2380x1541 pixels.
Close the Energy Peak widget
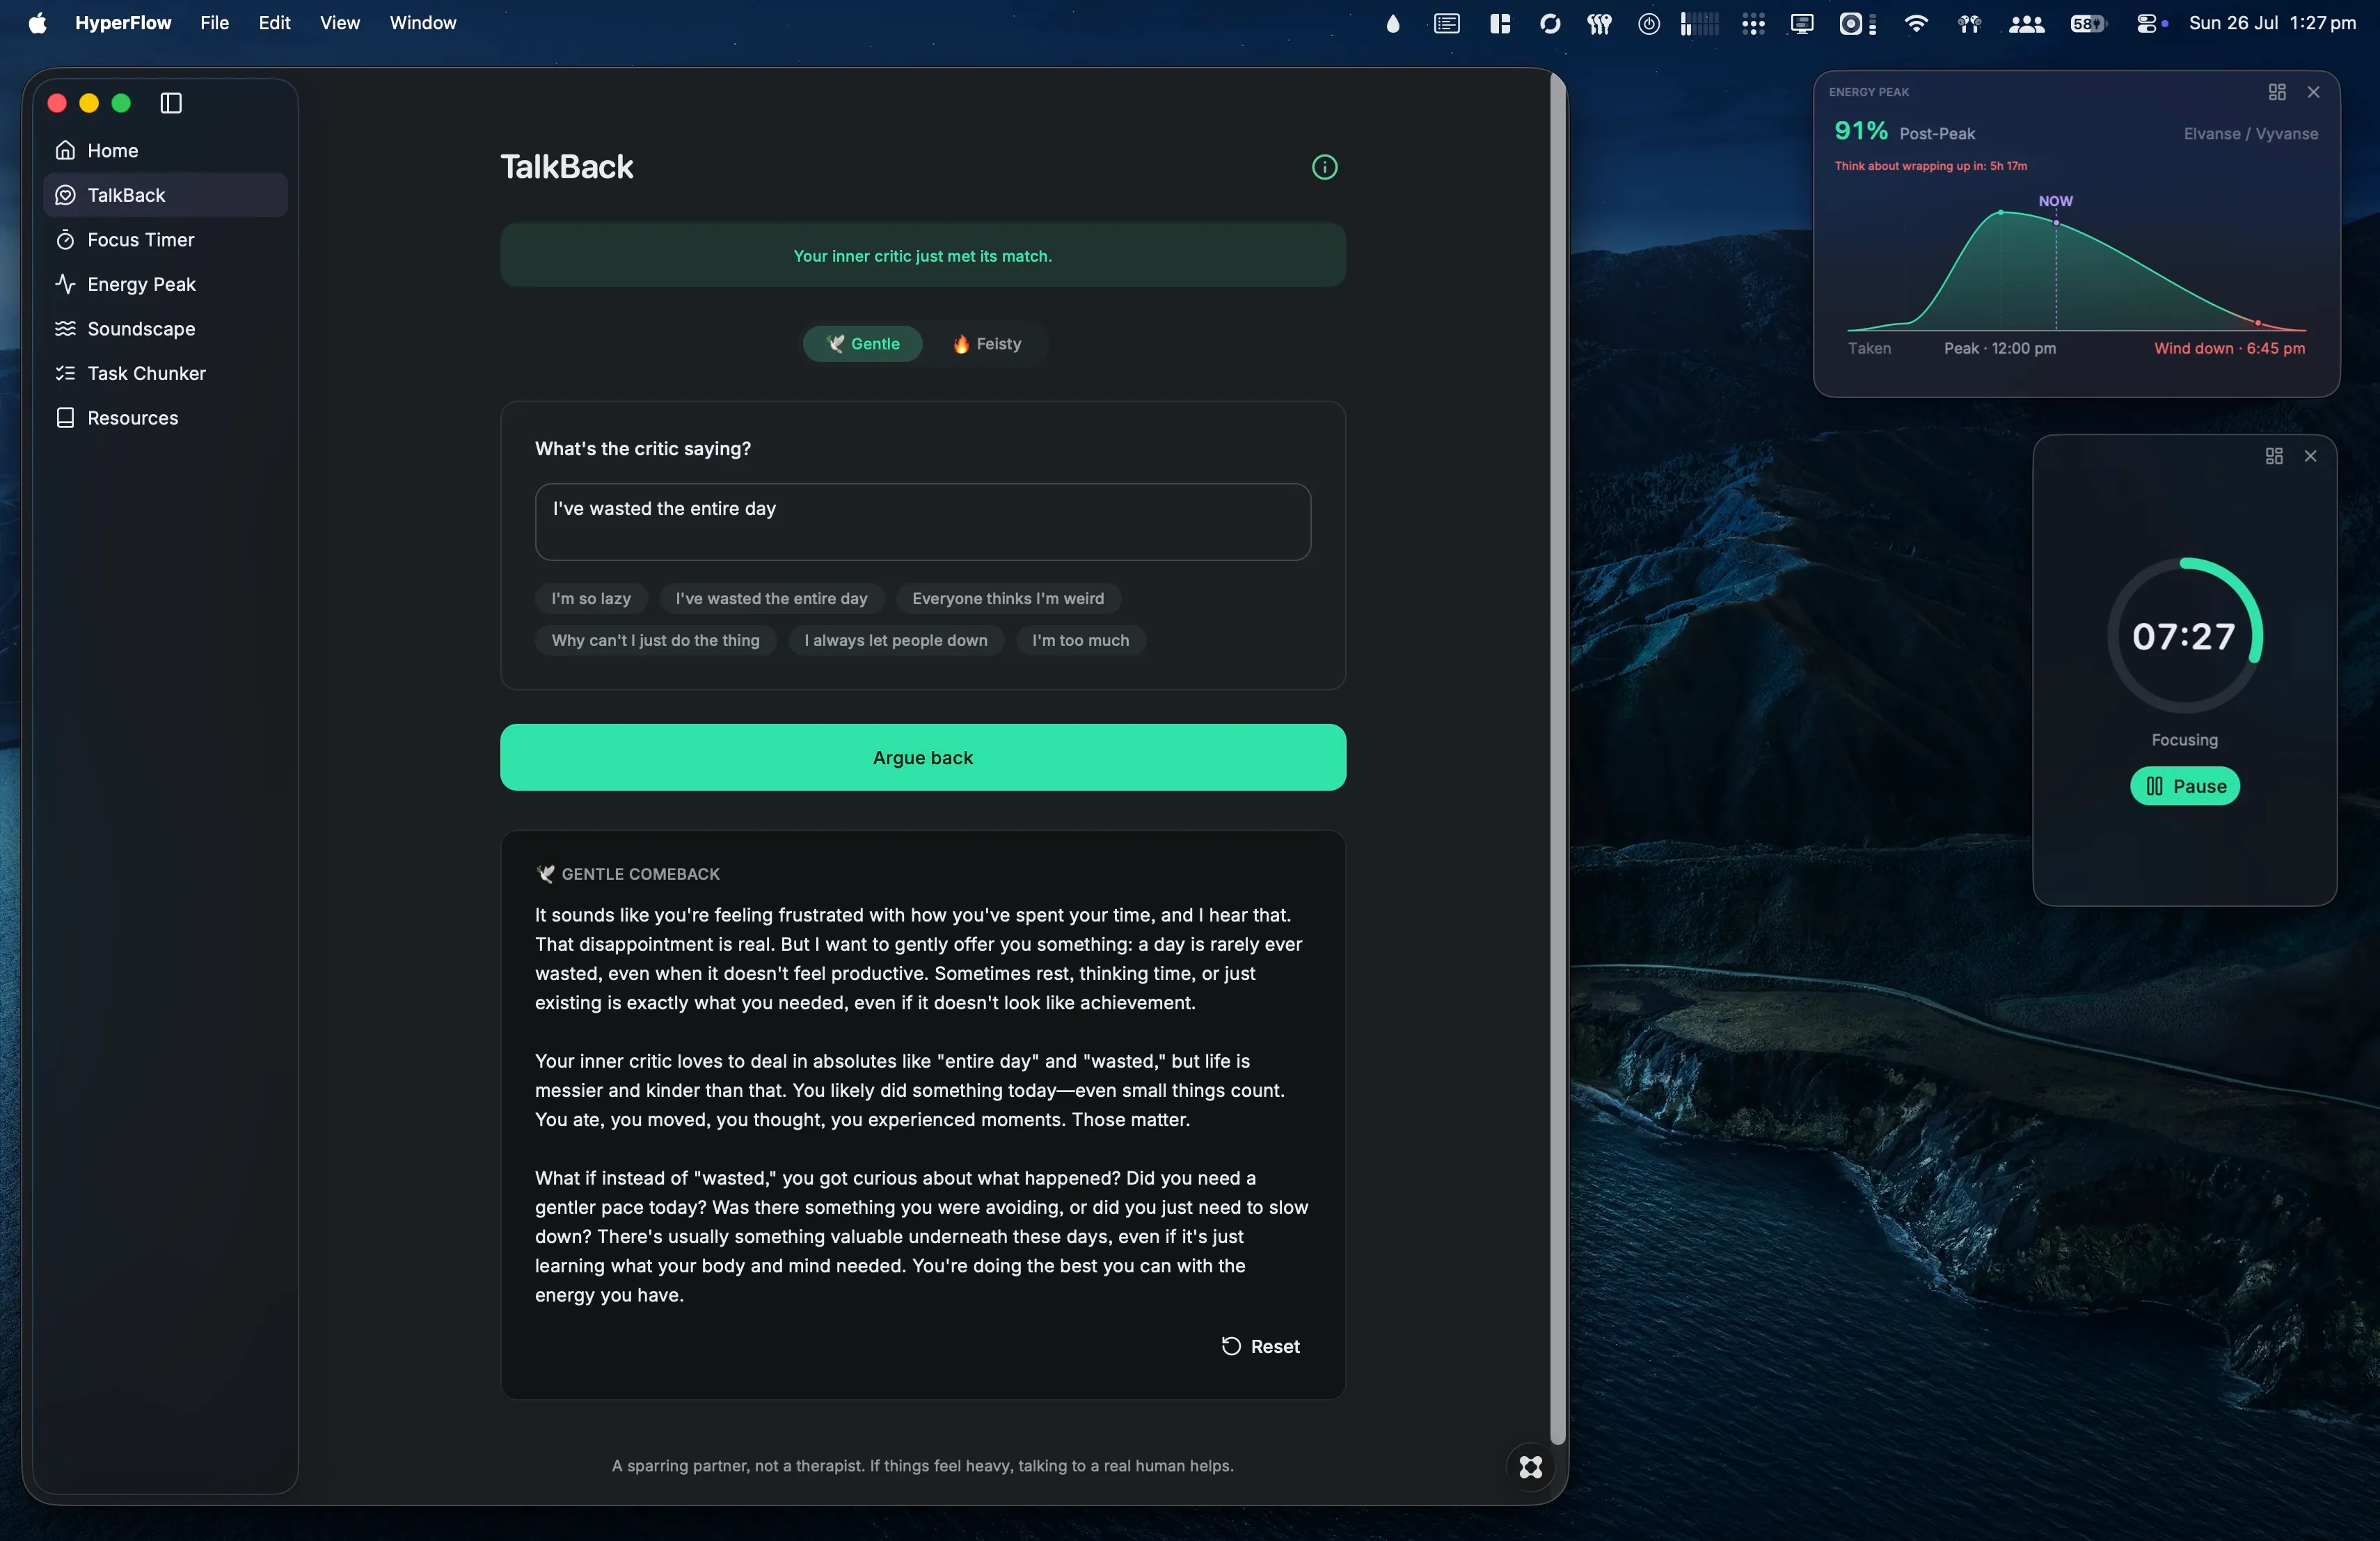[2313, 92]
